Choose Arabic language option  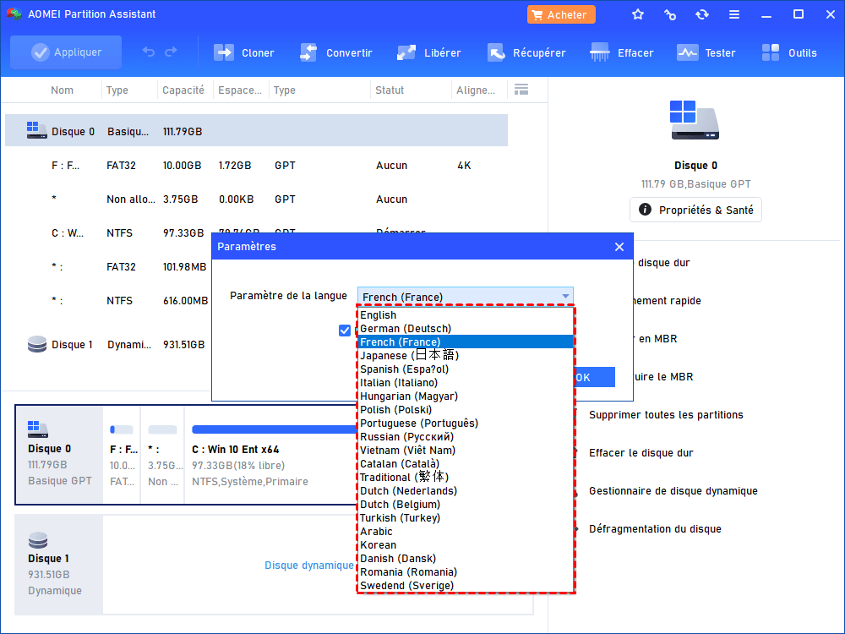(x=465, y=531)
